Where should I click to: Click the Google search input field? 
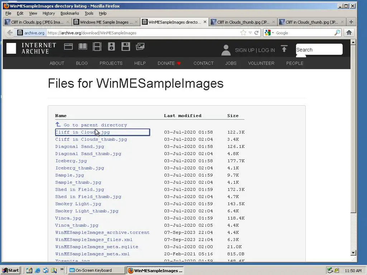(304, 33)
